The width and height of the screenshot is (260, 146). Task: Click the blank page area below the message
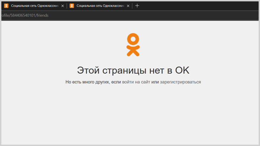(133, 114)
